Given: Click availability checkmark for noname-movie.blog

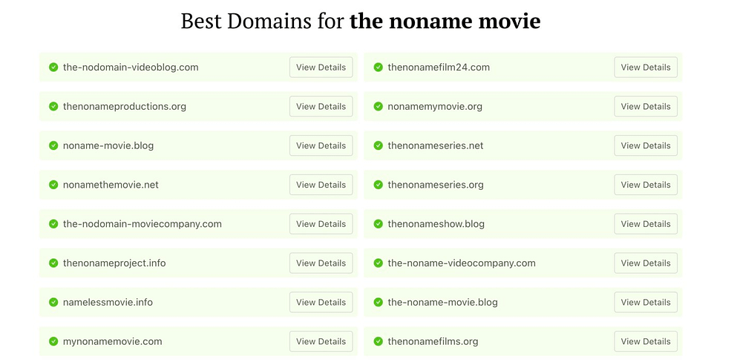Looking at the screenshot, I should (53, 146).
